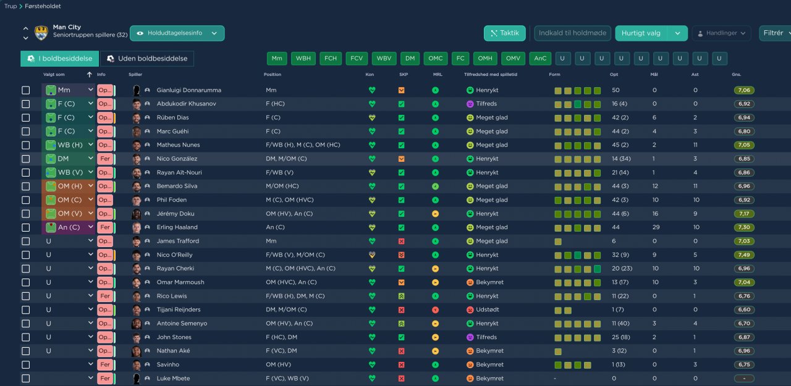Check the box next to Luke Mbete
The width and height of the screenshot is (791, 386).
pyautogui.click(x=25, y=379)
